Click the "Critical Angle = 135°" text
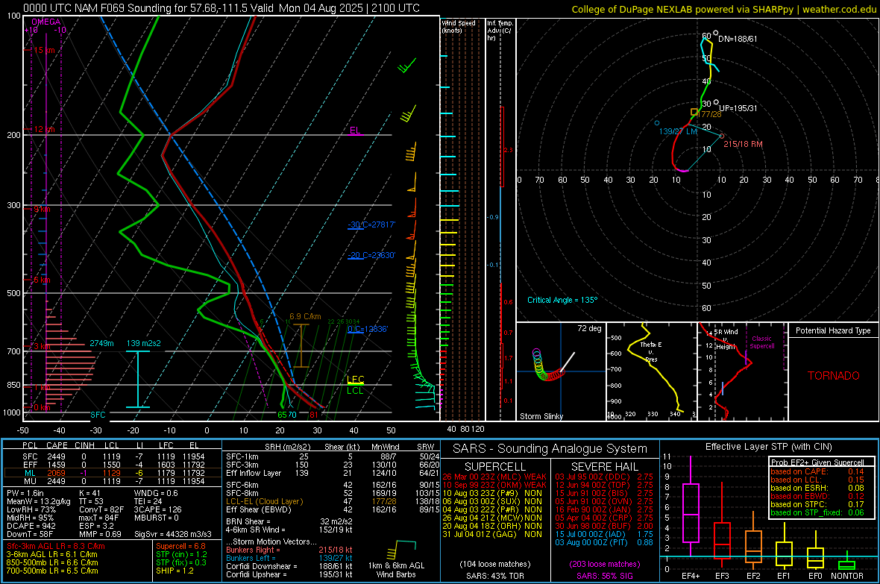 562,301
